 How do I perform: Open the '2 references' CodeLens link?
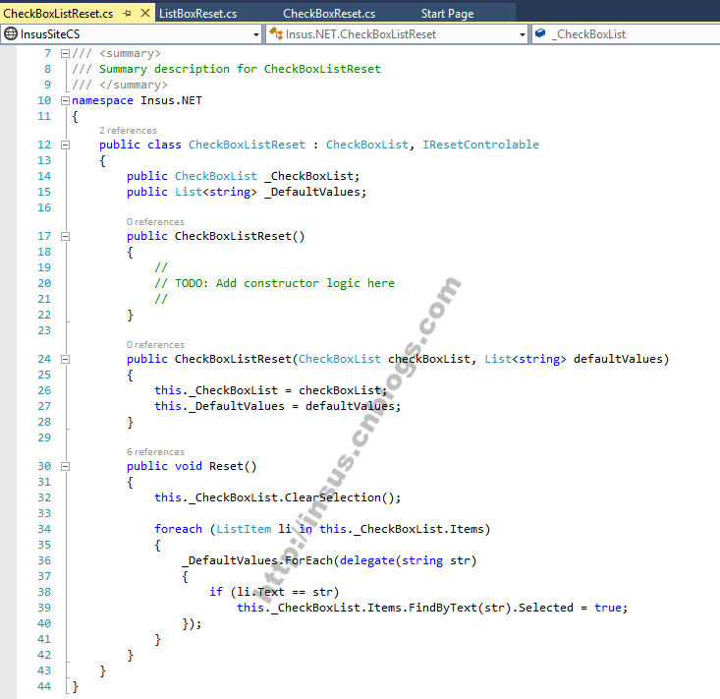tap(128, 131)
